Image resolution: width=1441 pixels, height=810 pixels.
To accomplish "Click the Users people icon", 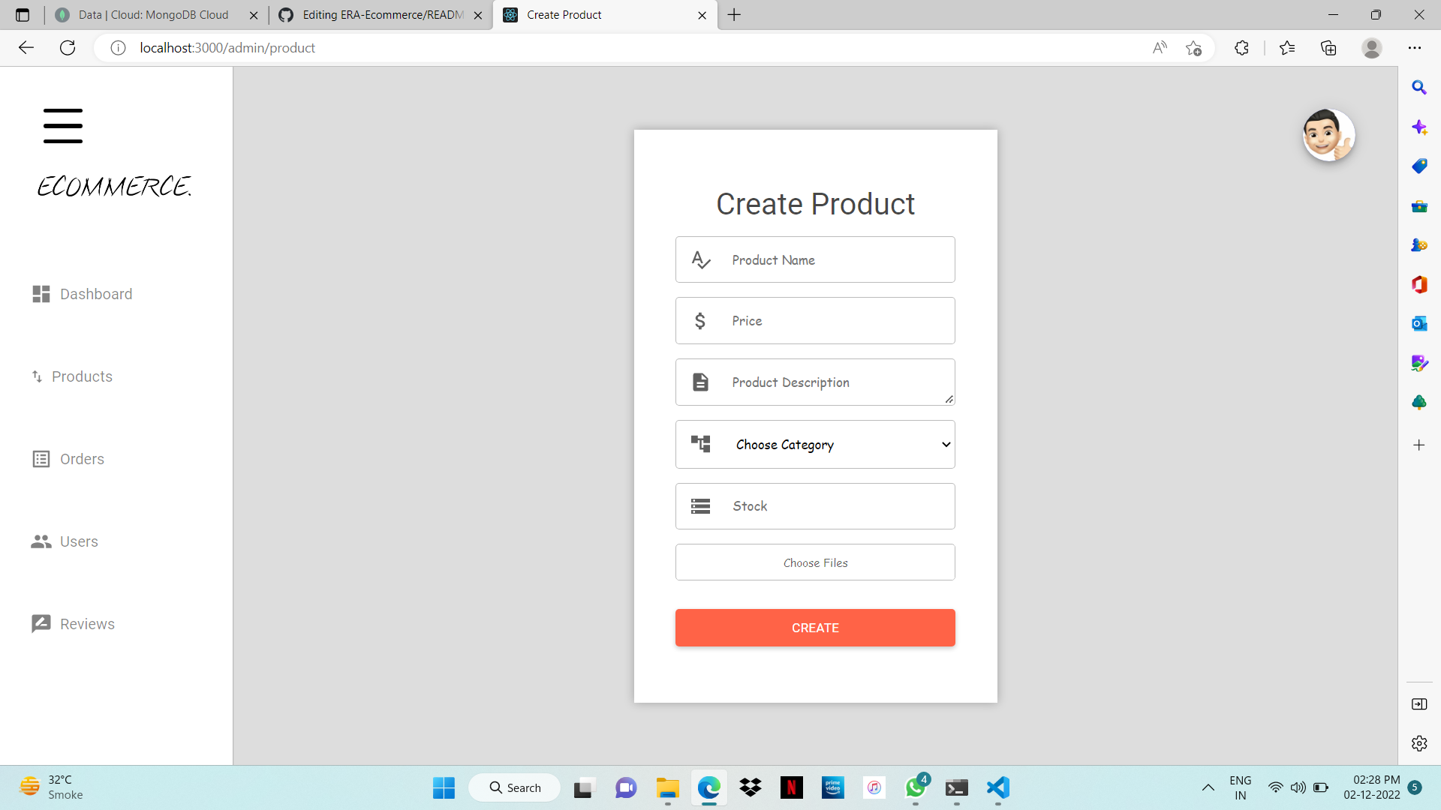I will pos(40,541).
